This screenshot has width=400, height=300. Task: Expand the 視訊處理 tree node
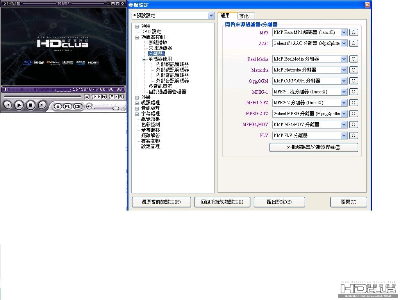(x=137, y=103)
